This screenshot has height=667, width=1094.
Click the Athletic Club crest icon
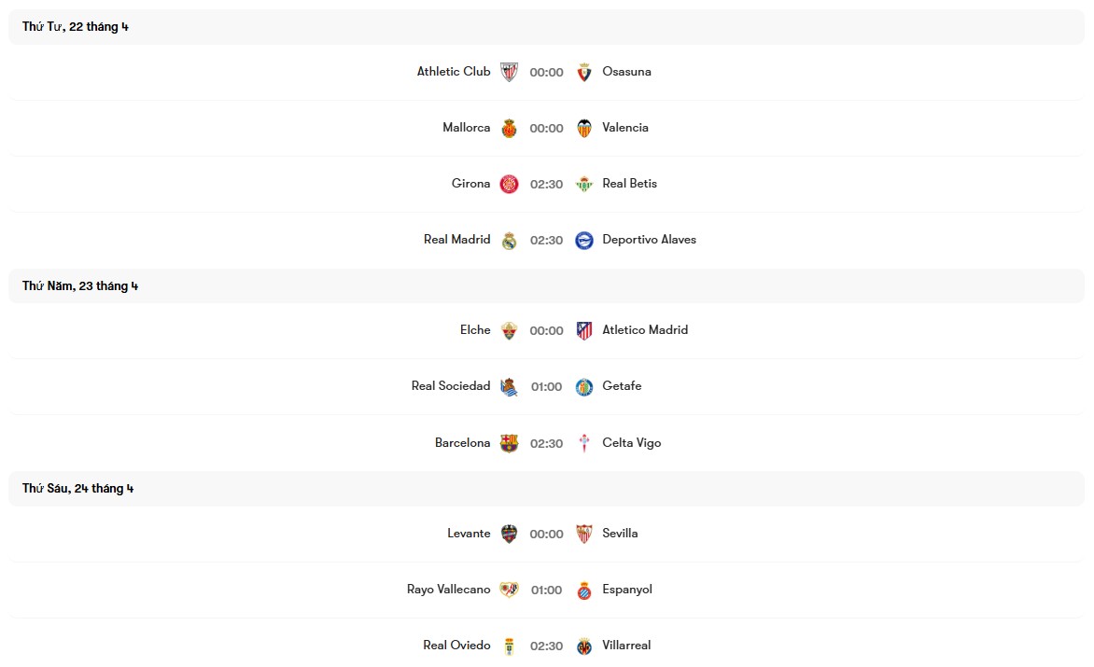509,71
